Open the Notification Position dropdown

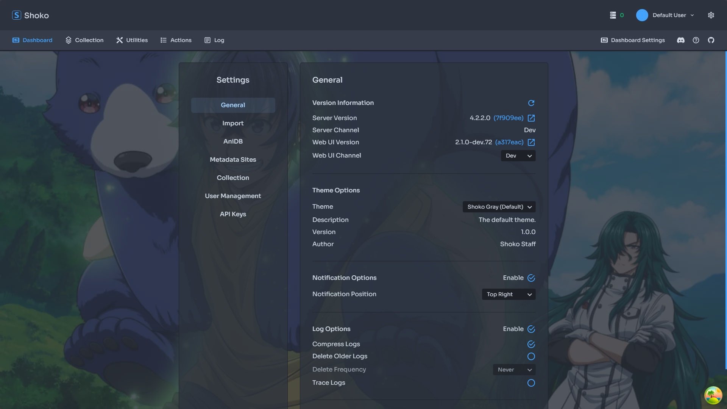509,294
